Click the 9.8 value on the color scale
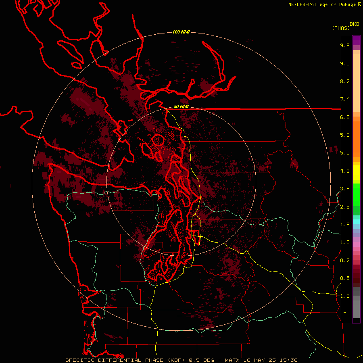 (x=345, y=46)
